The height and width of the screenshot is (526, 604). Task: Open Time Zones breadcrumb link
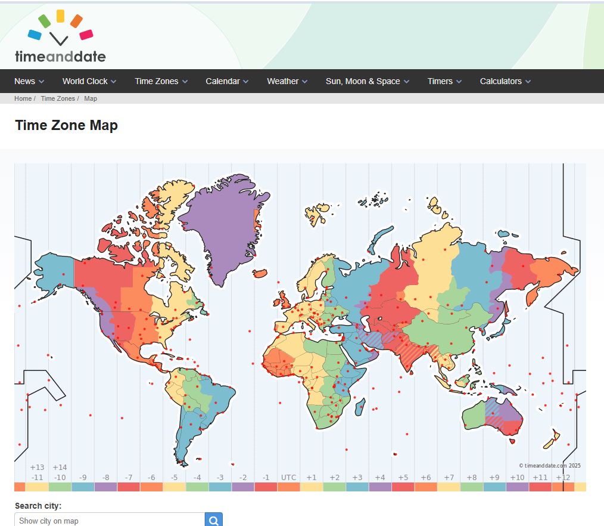[x=58, y=99]
